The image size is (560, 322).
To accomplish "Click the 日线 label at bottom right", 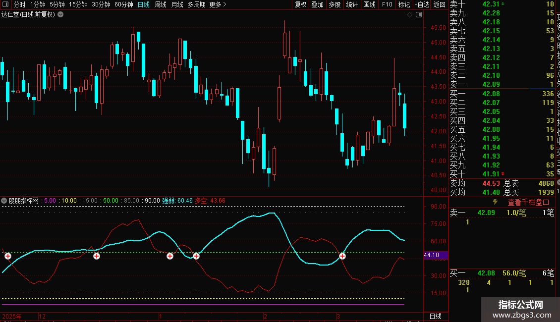I will pyautogui.click(x=435, y=316).
